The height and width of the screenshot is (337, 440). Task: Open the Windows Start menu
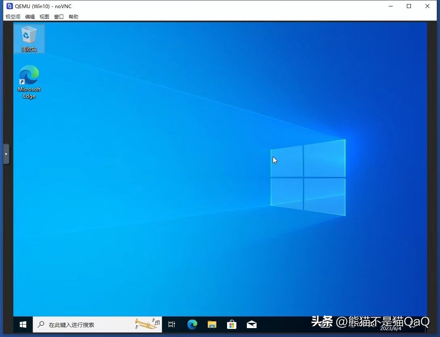point(23,324)
